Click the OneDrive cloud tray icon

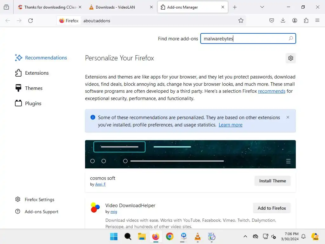[x=255, y=236]
